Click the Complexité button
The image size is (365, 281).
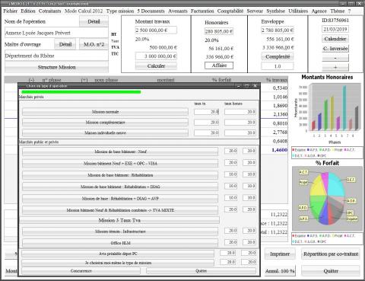pos(278,57)
